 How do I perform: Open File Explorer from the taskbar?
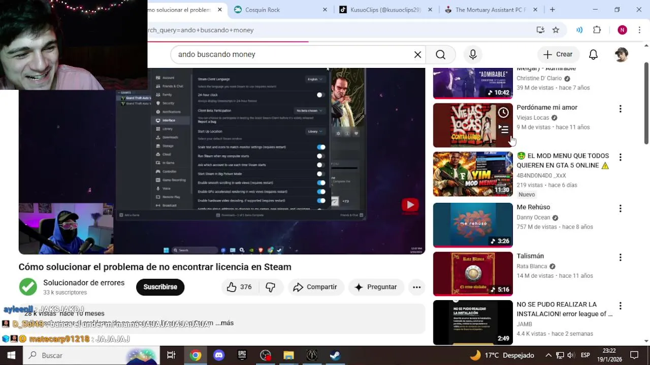tap(288, 355)
